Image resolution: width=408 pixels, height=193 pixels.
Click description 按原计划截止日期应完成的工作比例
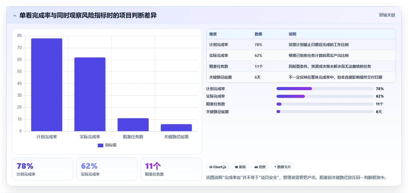319,45
